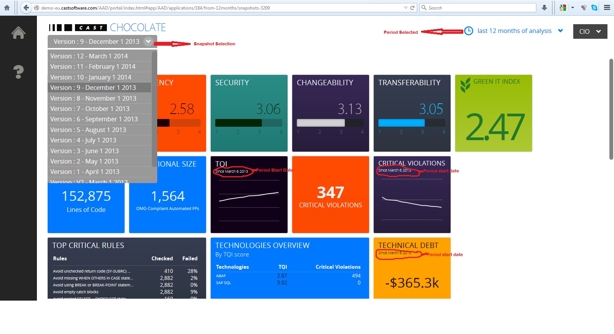Open the Green IT Index tile
This screenshot has width=614, height=334.
pos(494,113)
